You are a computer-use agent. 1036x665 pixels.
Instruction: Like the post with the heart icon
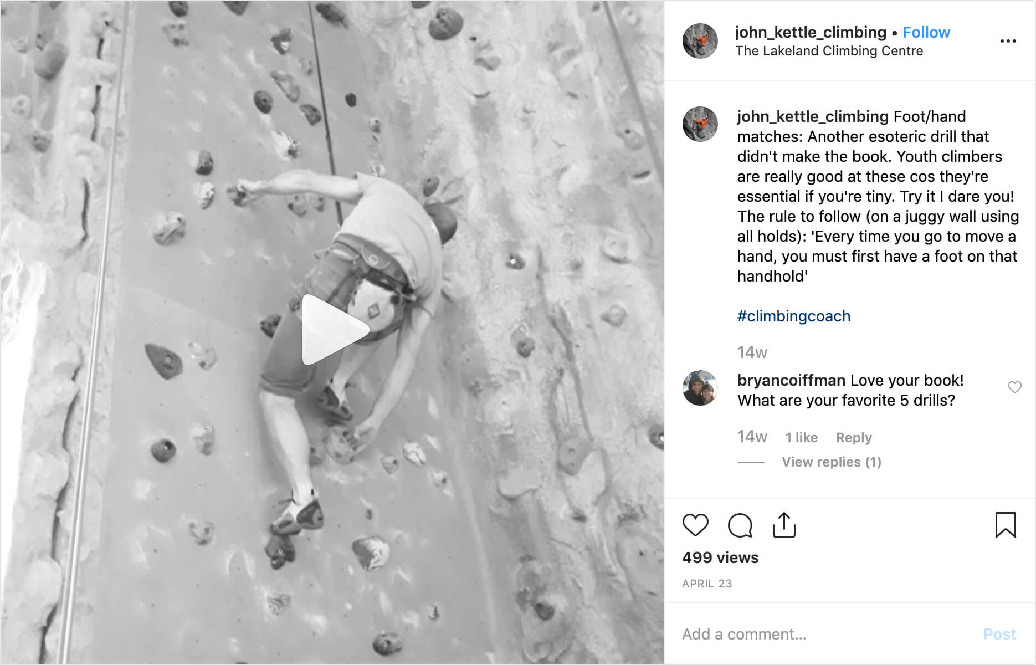tap(695, 525)
